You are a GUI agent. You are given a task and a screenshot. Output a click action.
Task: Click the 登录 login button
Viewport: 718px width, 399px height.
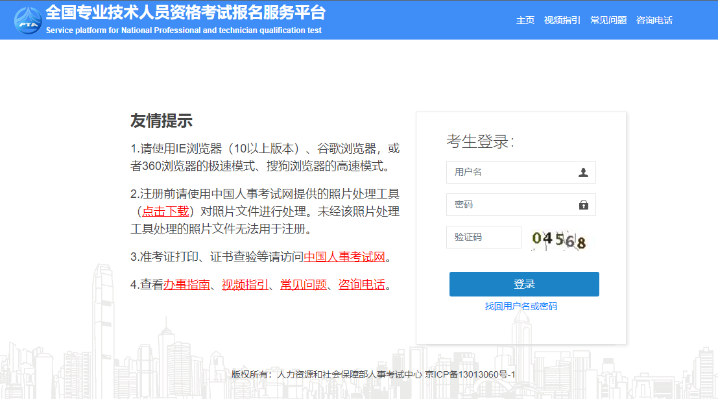point(524,284)
